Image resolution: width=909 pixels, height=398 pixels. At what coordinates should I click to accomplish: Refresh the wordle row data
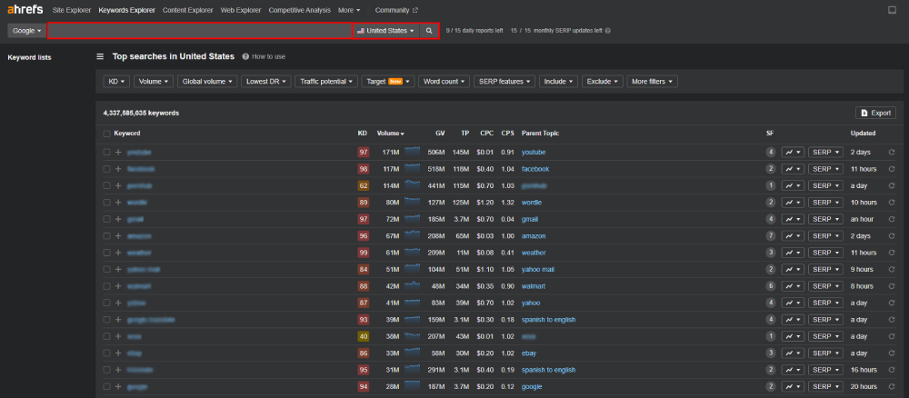(892, 203)
